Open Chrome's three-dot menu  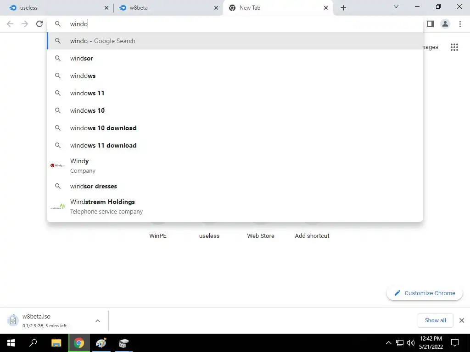(460, 24)
